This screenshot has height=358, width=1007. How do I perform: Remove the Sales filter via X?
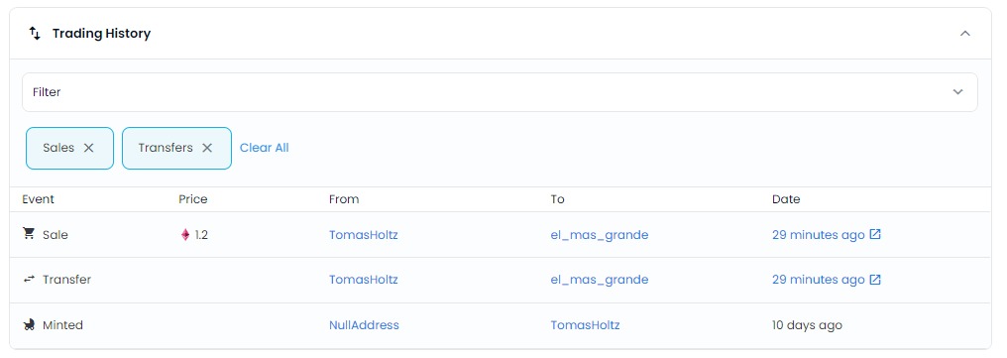[88, 148]
